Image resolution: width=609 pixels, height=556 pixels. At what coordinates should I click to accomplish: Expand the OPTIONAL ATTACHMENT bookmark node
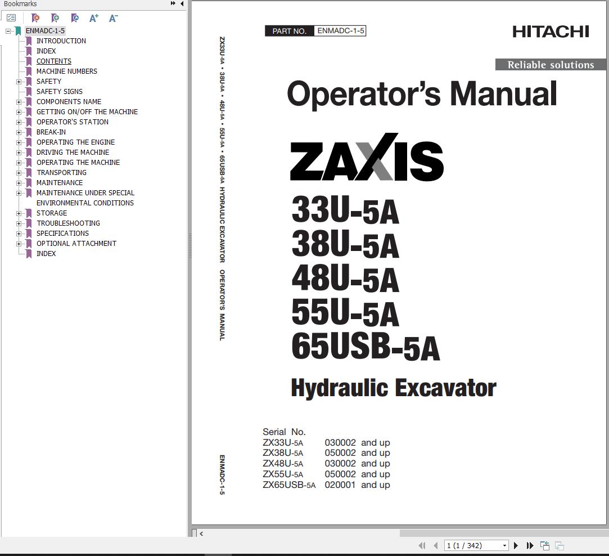point(19,244)
